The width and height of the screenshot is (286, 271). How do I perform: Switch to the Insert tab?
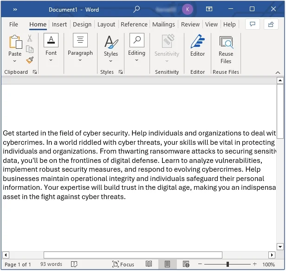click(x=59, y=24)
